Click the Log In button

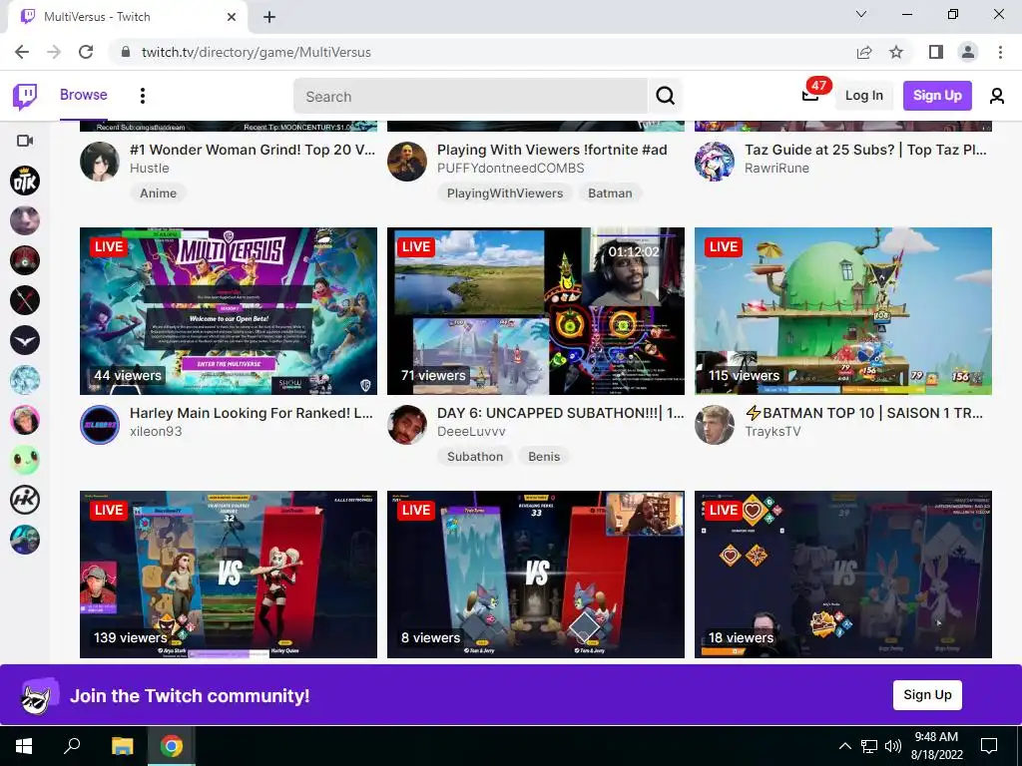[863, 95]
